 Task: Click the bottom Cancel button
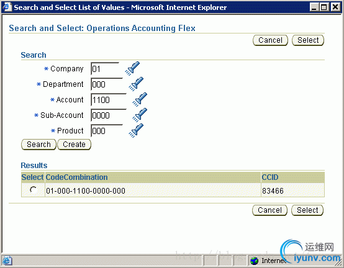(x=269, y=210)
